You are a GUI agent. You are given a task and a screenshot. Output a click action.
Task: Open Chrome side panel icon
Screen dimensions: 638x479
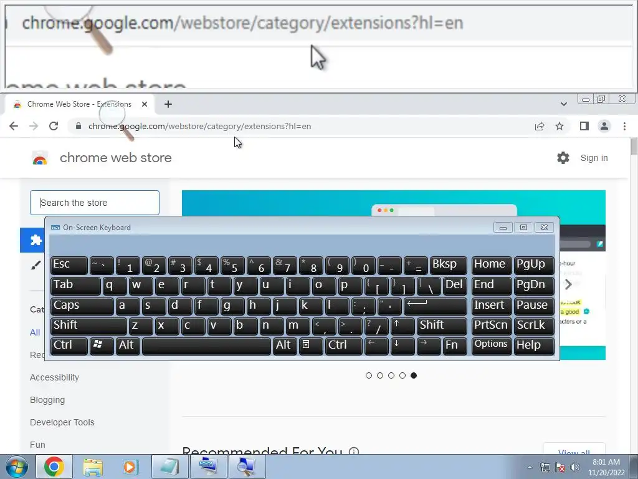coord(584,126)
